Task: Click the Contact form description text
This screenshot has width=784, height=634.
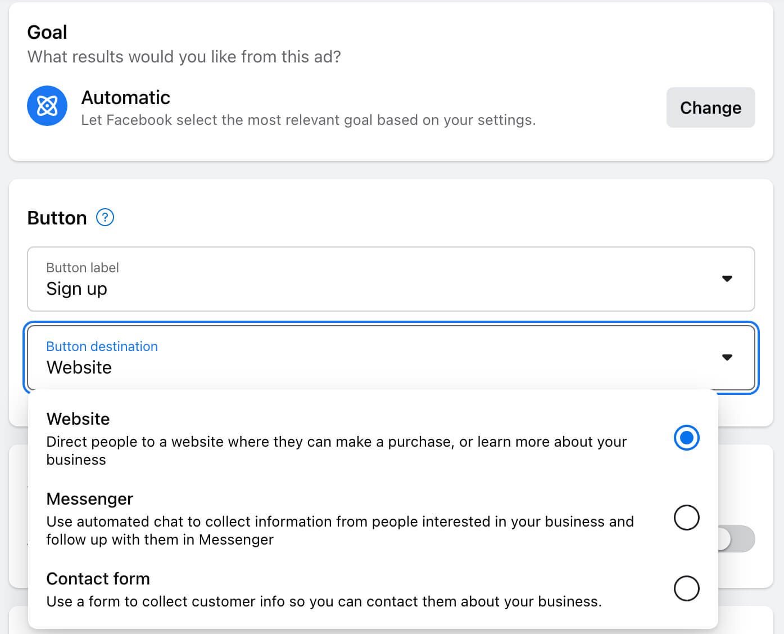Action: click(x=324, y=602)
